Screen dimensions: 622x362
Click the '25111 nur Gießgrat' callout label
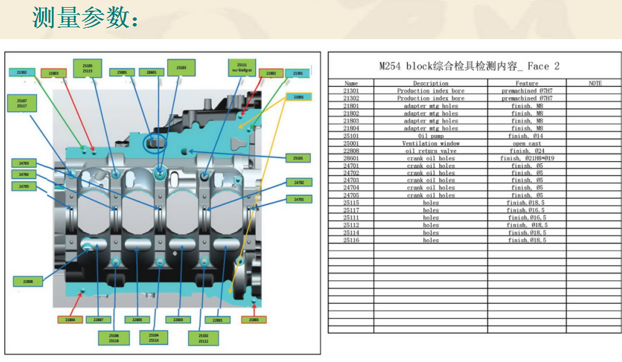coord(242,68)
